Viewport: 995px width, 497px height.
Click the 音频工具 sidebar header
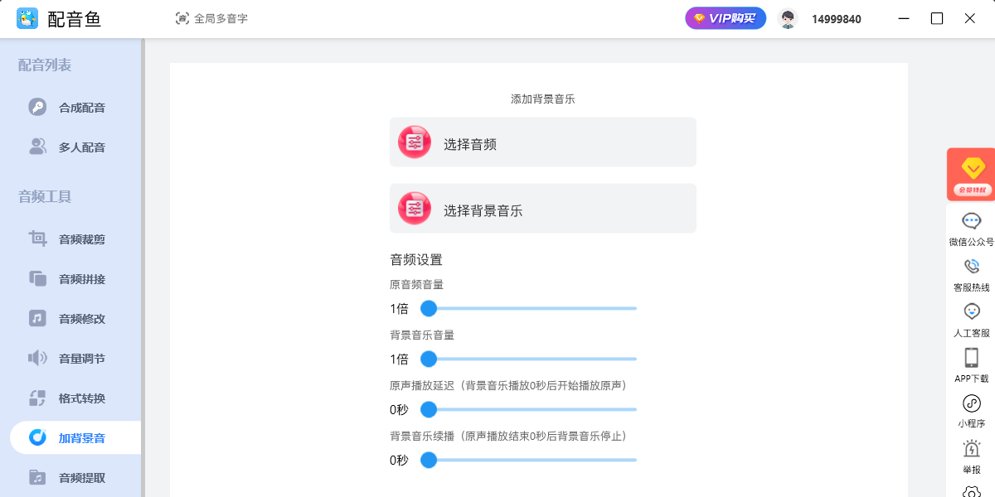tap(45, 196)
